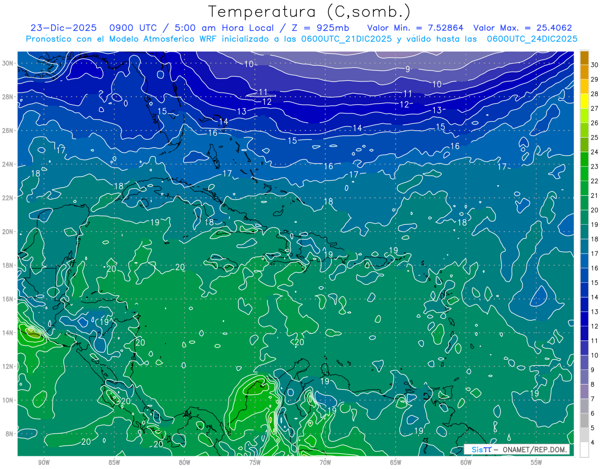Click the orange color scale segment between 29 and 30
The height and width of the screenshot is (469, 608).
584,72
